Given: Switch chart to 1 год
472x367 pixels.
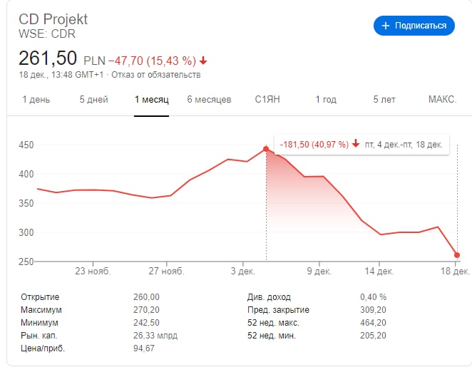Looking at the screenshot, I should [326, 100].
